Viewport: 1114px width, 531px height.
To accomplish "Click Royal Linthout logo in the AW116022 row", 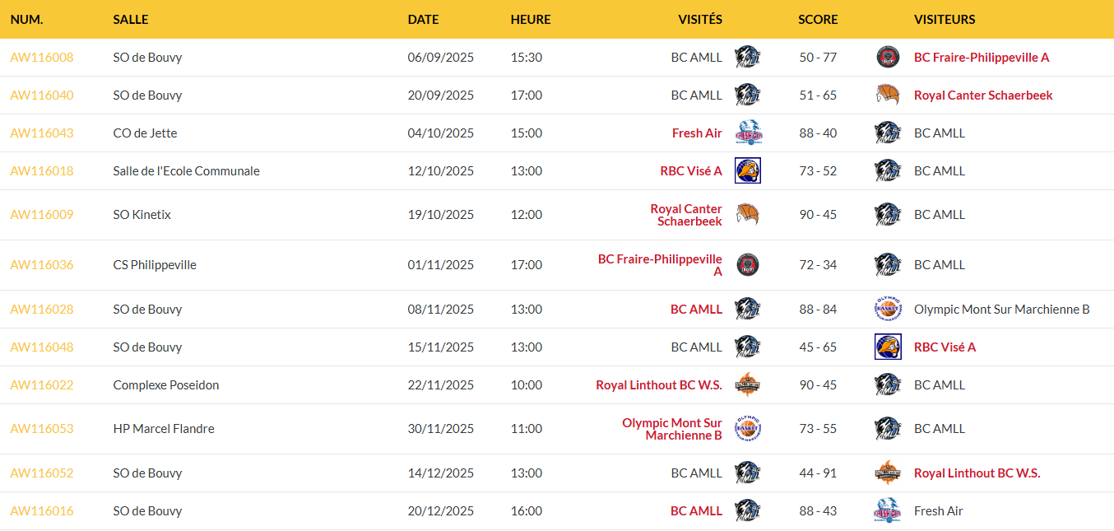I will coord(748,385).
